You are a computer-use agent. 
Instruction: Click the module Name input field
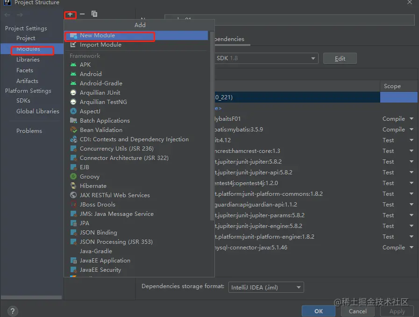click(290, 20)
